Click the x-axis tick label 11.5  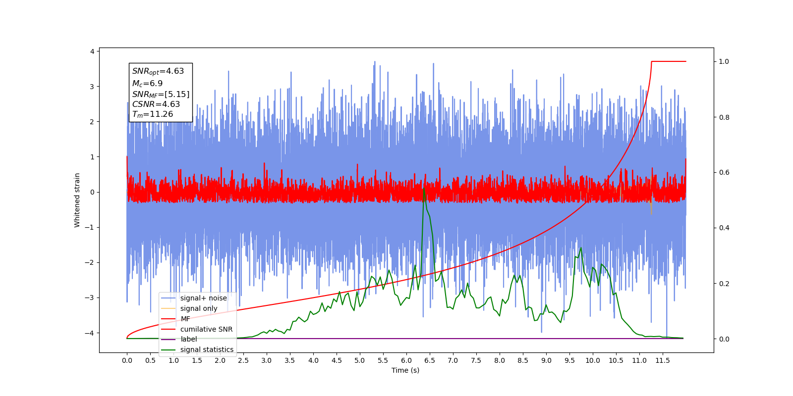tap(663, 360)
